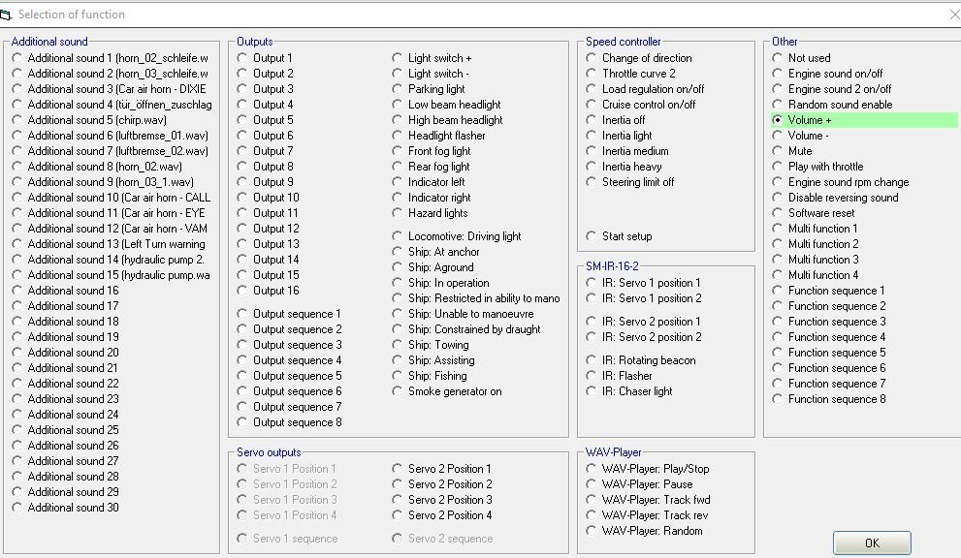
Task: Pick Servo 2 Position 3
Action: 398,500
